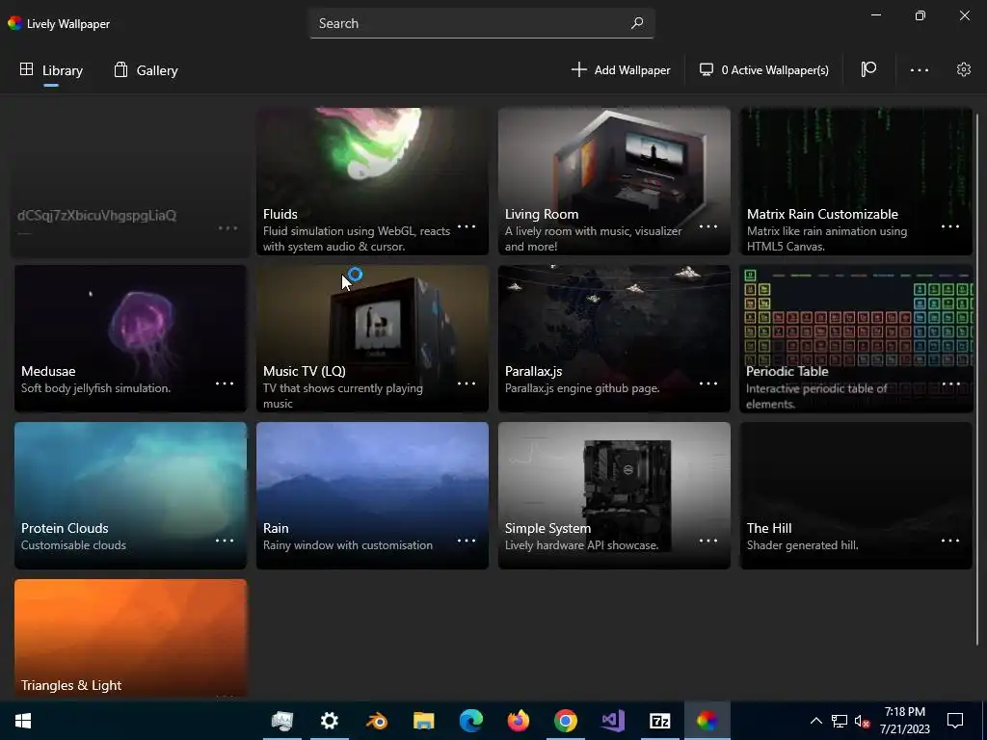Open more options for Matrix Rain Customizable
This screenshot has width=987, height=740.
coord(949,226)
